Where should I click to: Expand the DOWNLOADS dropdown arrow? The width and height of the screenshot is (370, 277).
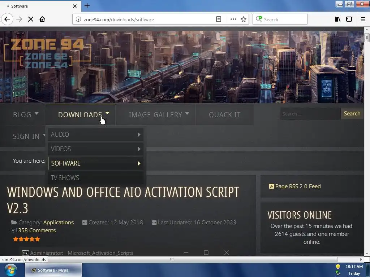[x=107, y=113]
